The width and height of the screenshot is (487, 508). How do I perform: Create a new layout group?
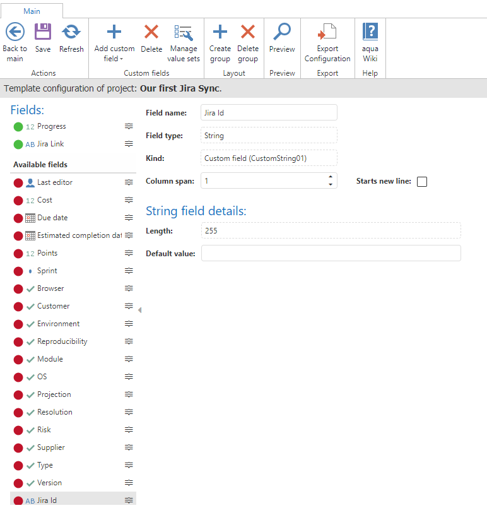(220, 32)
